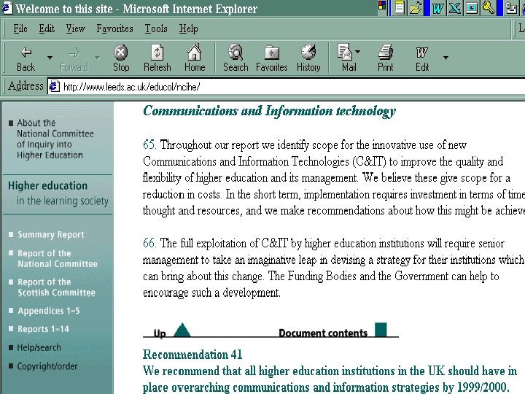Viewport: 525px width, 394px height.
Task: Click paragraph number 65
Action: (149, 144)
